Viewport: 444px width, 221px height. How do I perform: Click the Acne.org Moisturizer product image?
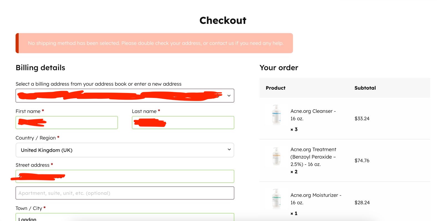[276, 199]
